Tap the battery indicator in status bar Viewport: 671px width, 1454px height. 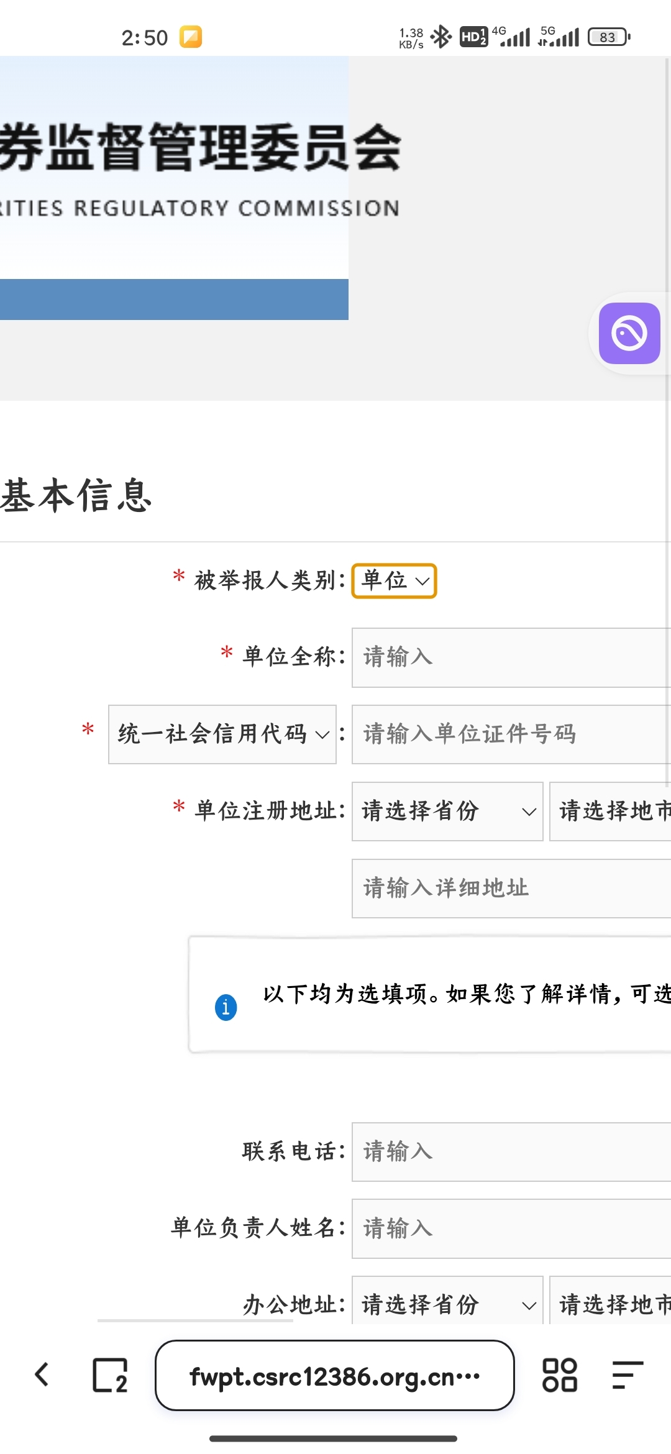click(609, 37)
